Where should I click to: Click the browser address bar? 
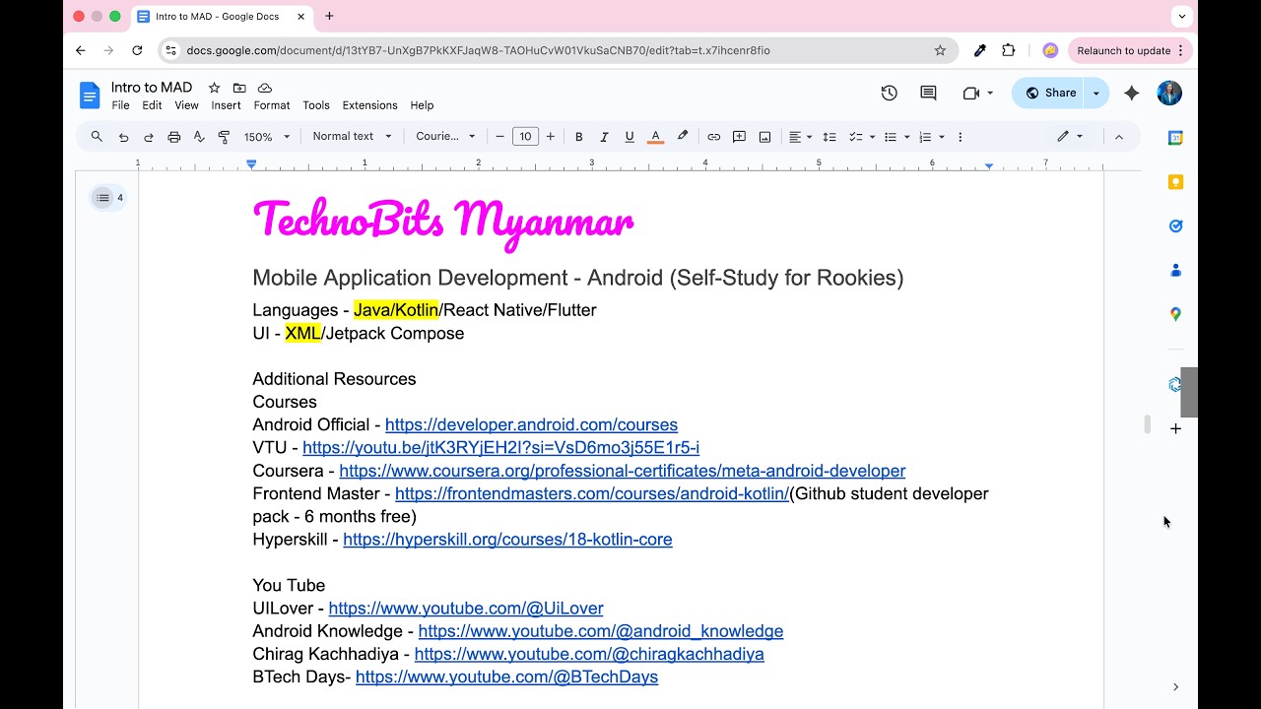click(x=557, y=50)
